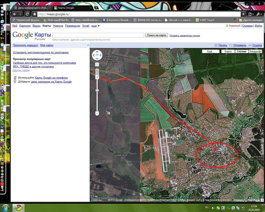Viewport: 265px width, 212px height.
Task: Open Chrome from the Windows taskbar
Action: (x=19, y=208)
